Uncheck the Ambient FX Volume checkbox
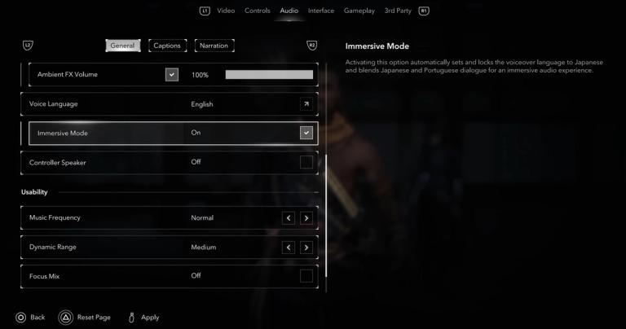This screenshot has height=329, width=626. pos(172,75)
